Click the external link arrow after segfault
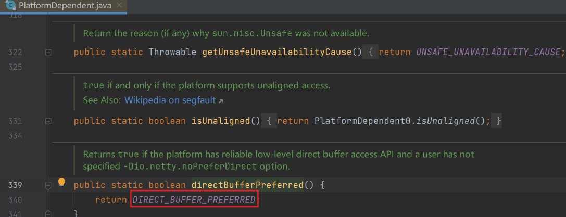Screen dimensions: 566x217 pos(221,100)
